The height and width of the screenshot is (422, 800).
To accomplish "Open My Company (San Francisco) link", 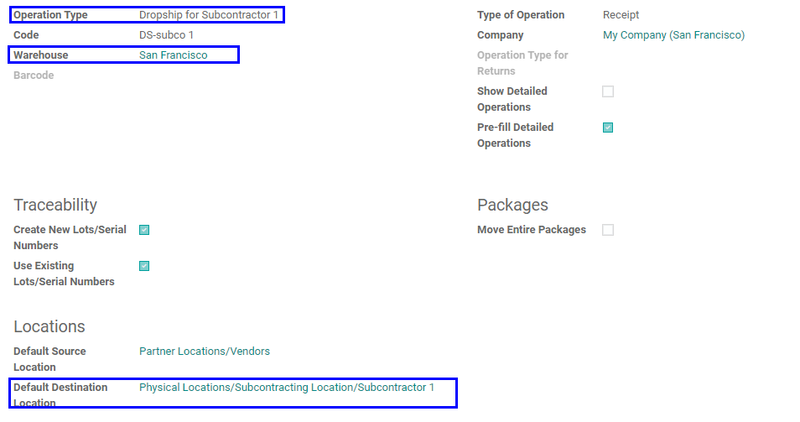I will (x=673, y=35).
